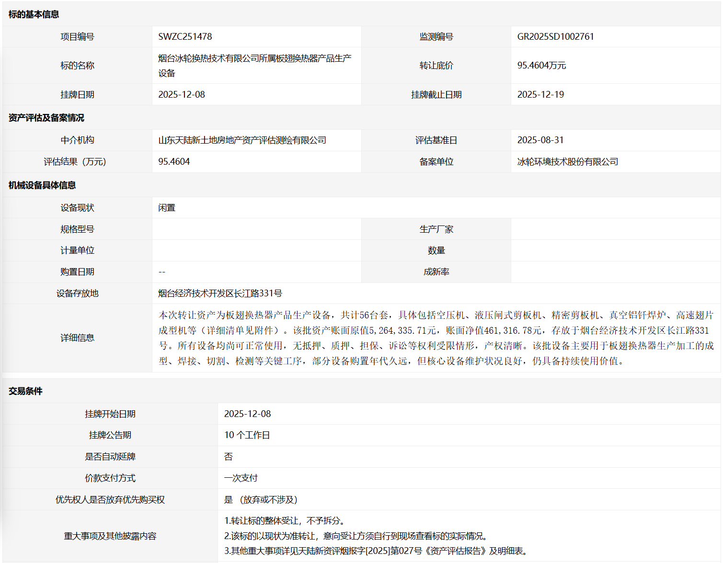
Task: Select the valuation base date 2025-08-31
Action: click(x=540, y=140)
